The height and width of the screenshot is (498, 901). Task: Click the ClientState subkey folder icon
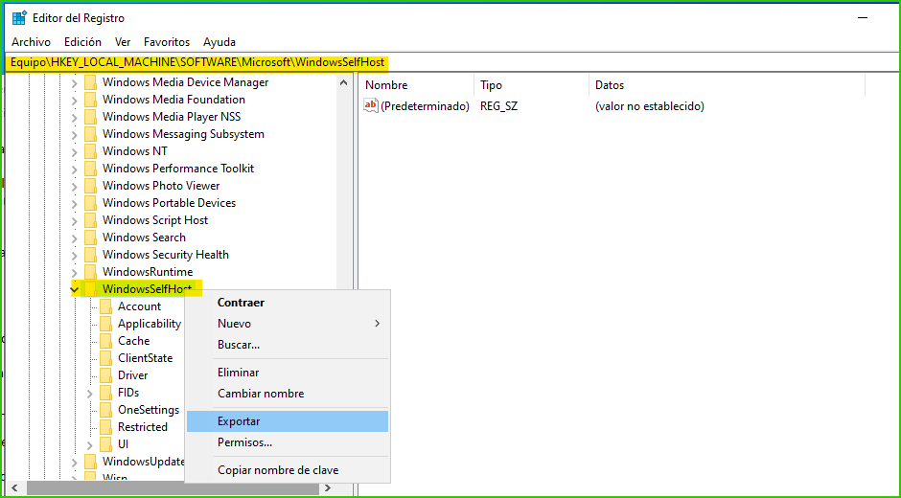click(105, 358)
